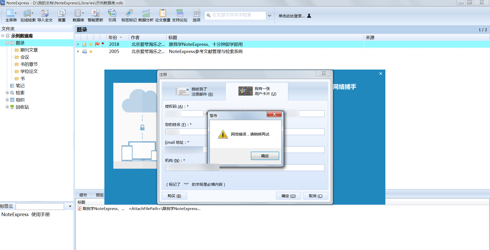Click the star icon on the 2018 row

point(91,44)
